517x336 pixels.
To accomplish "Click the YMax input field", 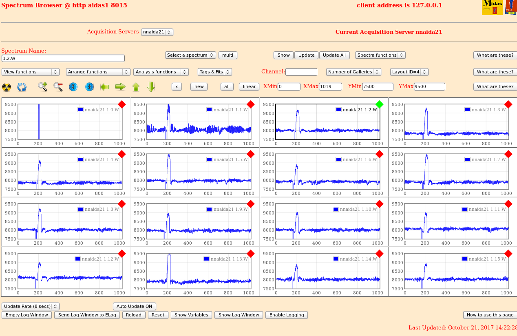I will (429, 87).
